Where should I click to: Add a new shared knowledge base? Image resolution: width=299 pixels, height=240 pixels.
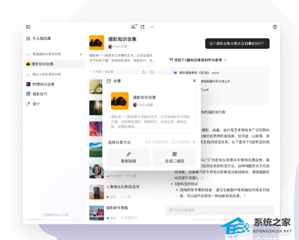(x=81, y=54)
